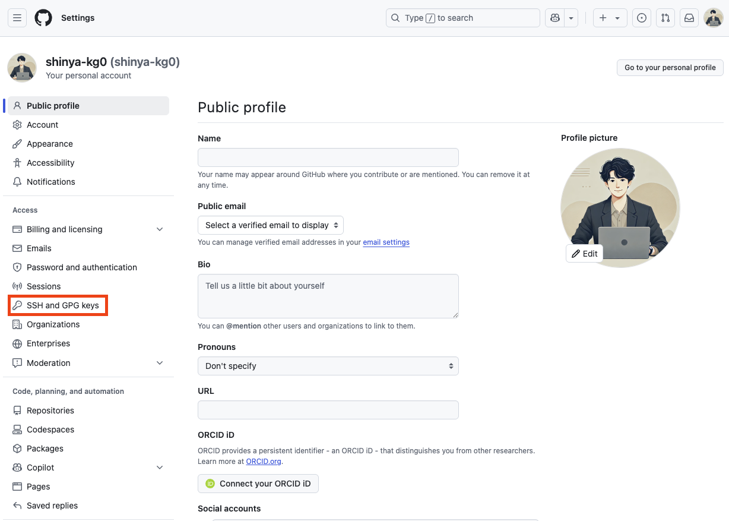
Task: Open the Codespaces icon in the sidebar
Action: (x=17, y=430)
